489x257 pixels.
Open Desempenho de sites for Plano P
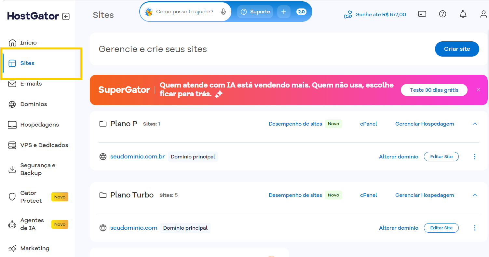[295, 124]
